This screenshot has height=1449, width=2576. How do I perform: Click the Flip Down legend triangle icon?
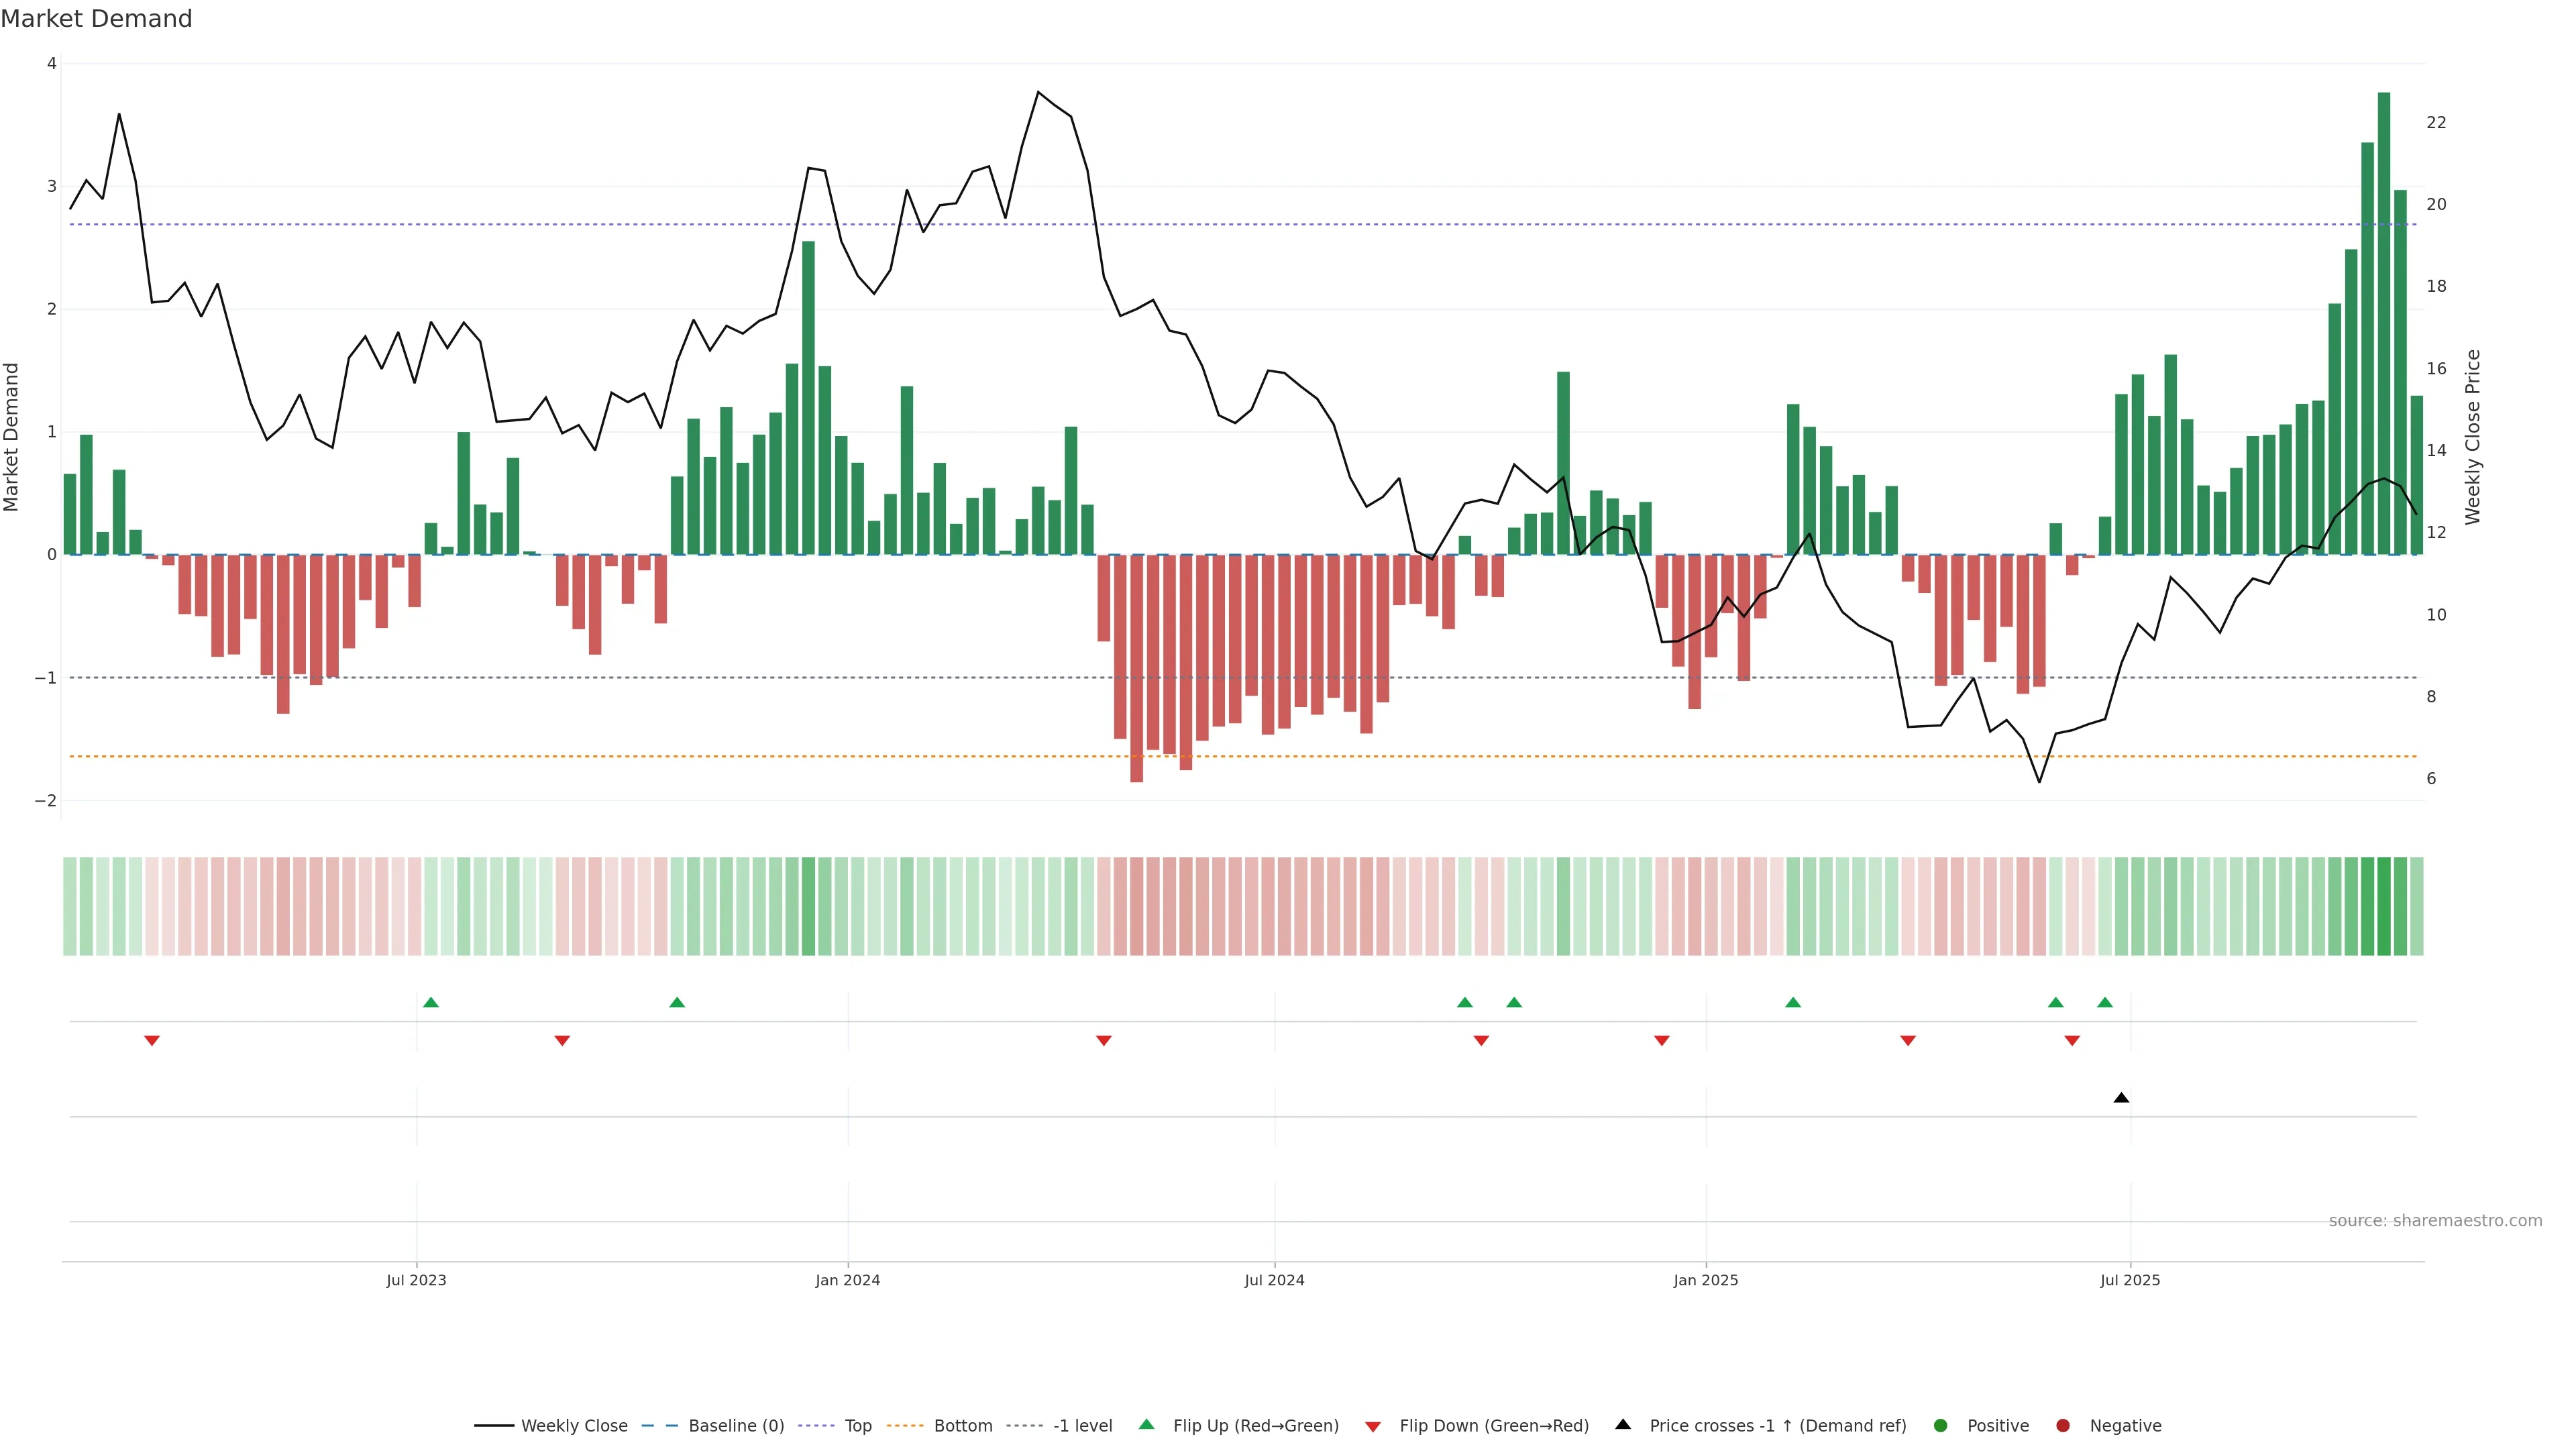[1373, 1426]
